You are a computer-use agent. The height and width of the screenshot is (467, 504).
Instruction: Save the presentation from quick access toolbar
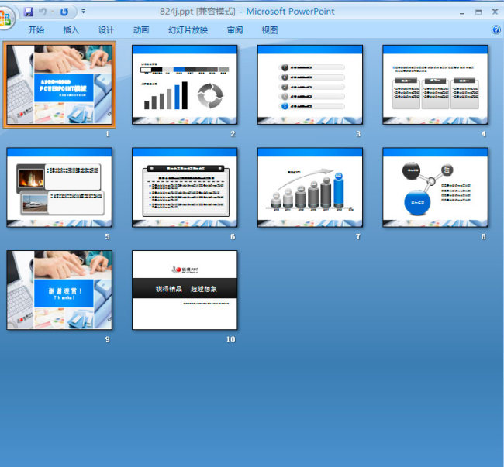pos(29,12)
